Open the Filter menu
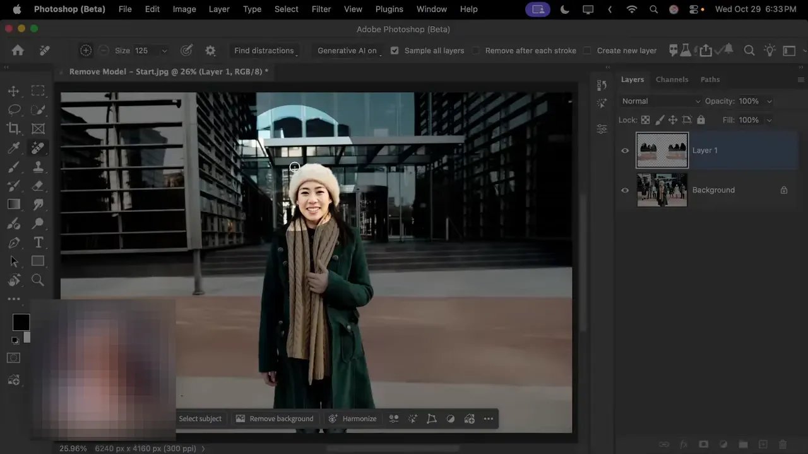 tap(321, 9)
